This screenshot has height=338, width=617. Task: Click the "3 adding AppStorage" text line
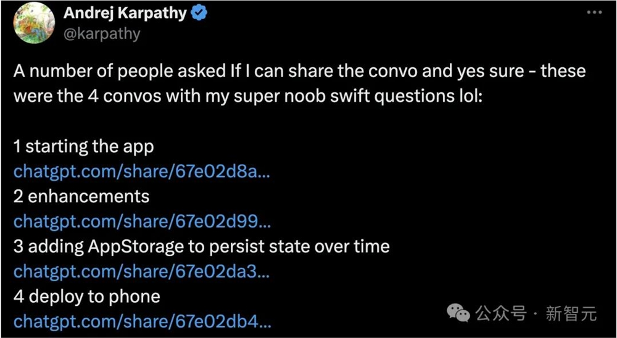pos(201,247)
